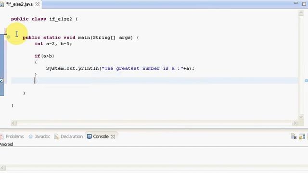Viewport: 308px width, 173px height.
Task: Click the 'Android' label in the console
Action: pos(6,144)
